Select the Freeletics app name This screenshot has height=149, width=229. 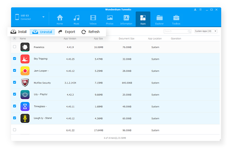pos(39,47)
